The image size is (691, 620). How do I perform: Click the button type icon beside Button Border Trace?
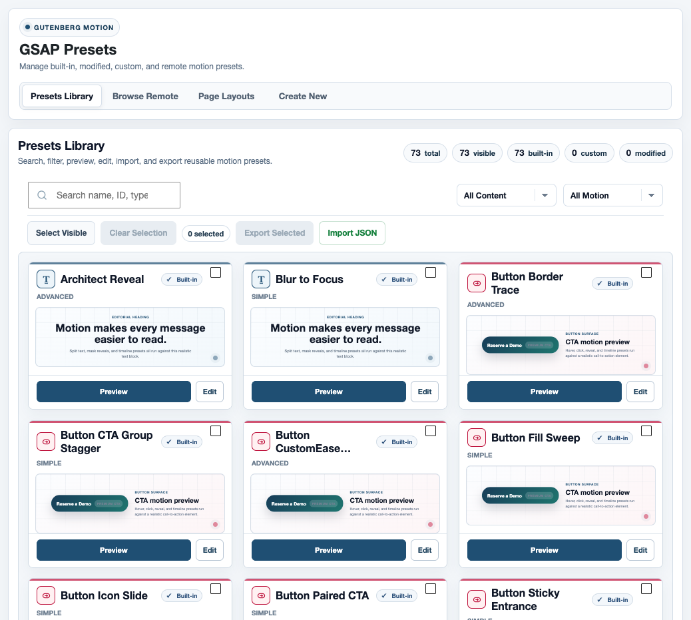[x=477, y=283]
